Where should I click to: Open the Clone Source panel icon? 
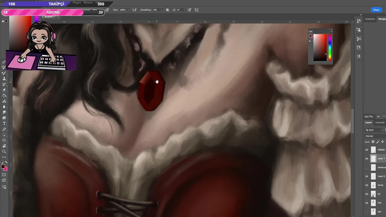click(359, 30)
